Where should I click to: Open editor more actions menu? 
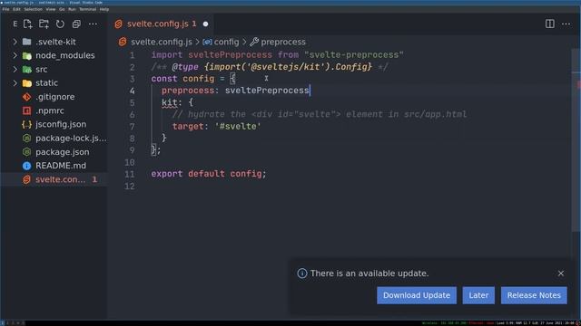tap(566, 24)
